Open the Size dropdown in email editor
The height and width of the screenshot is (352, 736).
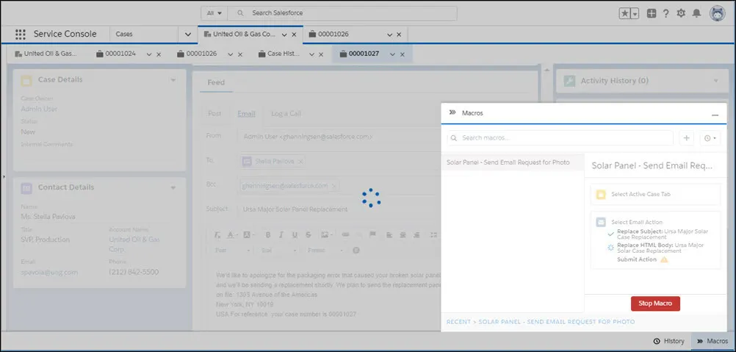(279, 250)
